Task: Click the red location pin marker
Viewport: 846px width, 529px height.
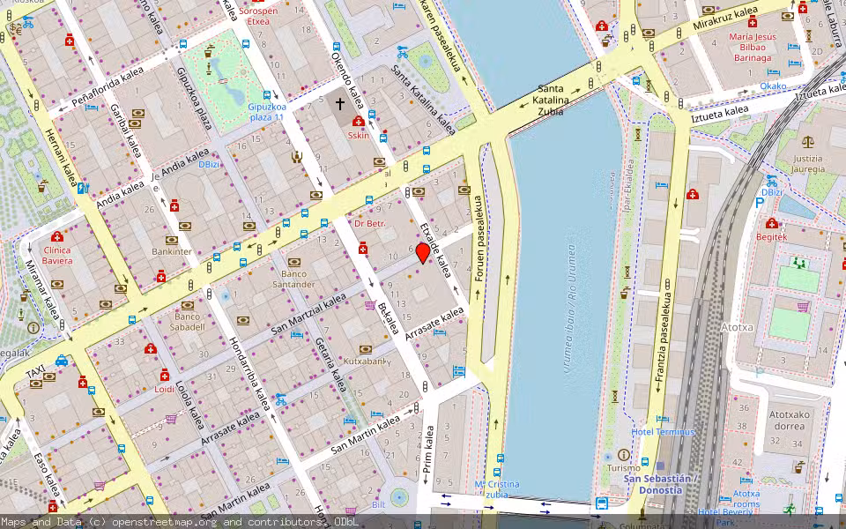Action: tap(423, 254)
